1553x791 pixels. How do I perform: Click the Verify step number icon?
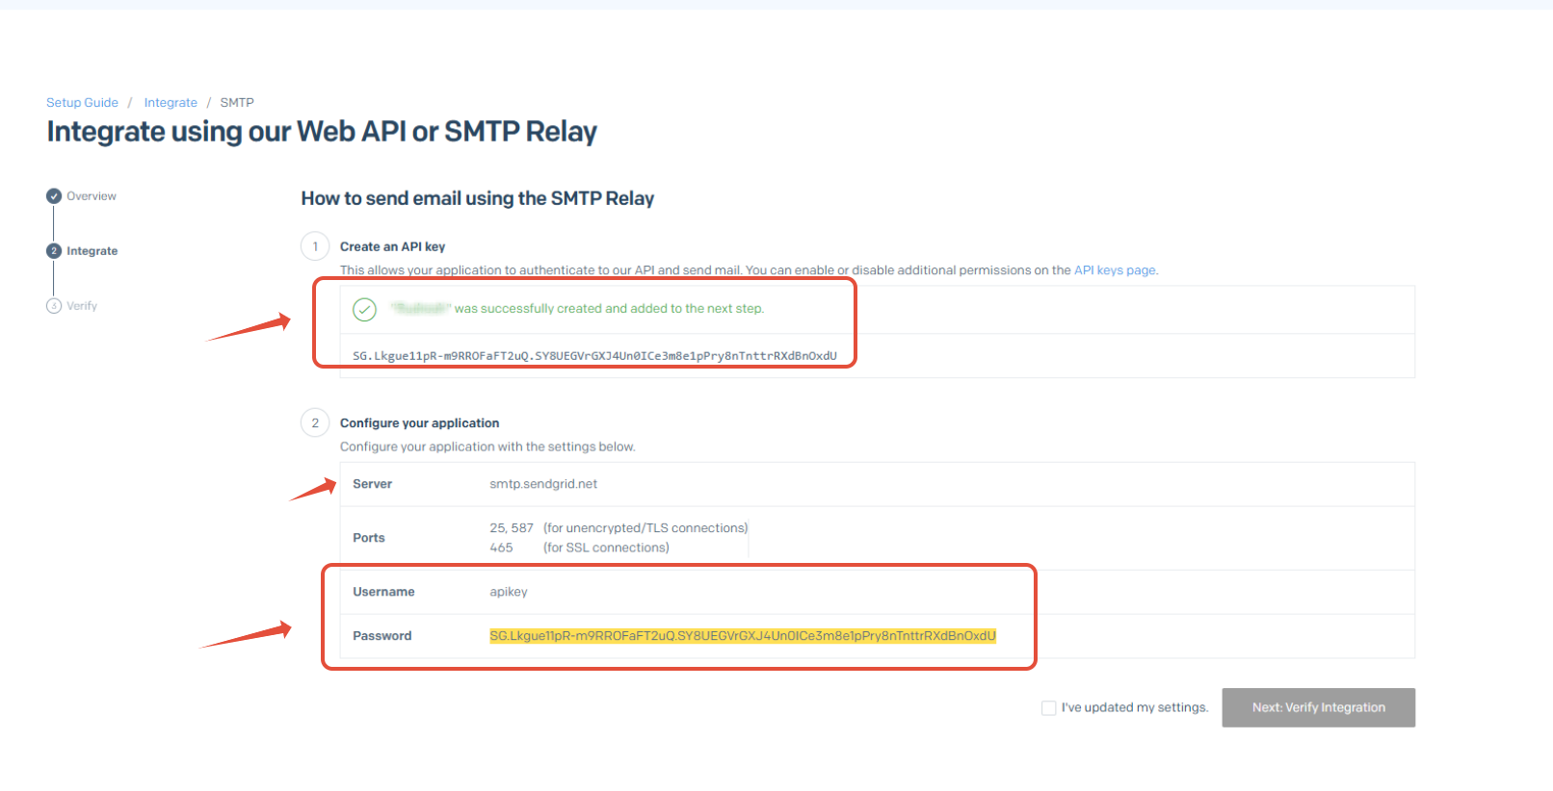pos(54,306)
